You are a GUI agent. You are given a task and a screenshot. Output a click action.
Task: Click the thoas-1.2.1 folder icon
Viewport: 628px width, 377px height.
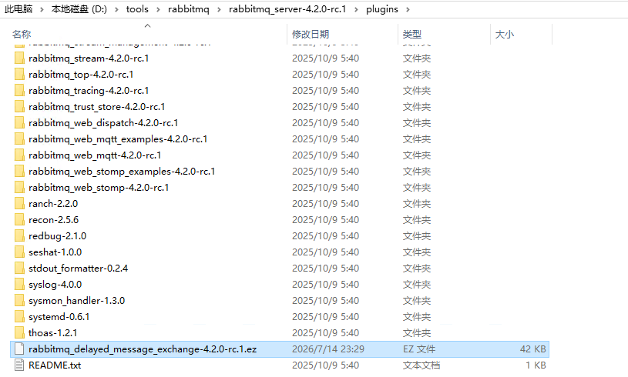(x=19, y=332)
